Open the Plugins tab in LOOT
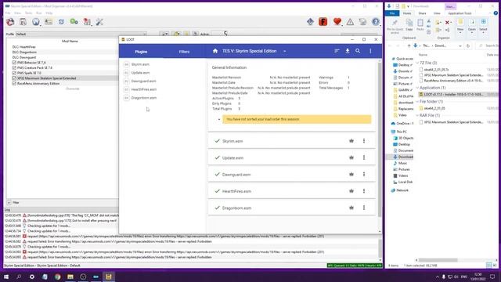 141,52
